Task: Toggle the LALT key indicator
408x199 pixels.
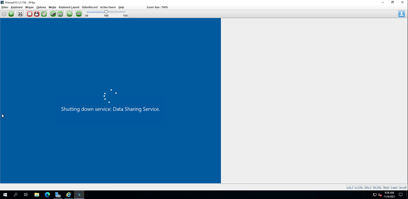Action: 350,187
